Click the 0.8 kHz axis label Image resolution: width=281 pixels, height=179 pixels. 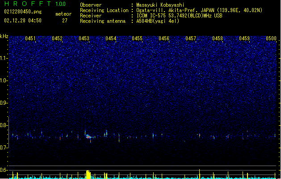(x=4, y=125)
